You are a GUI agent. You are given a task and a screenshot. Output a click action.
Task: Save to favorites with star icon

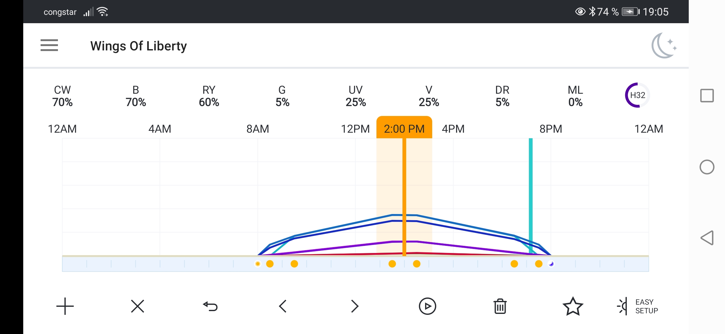573,306
